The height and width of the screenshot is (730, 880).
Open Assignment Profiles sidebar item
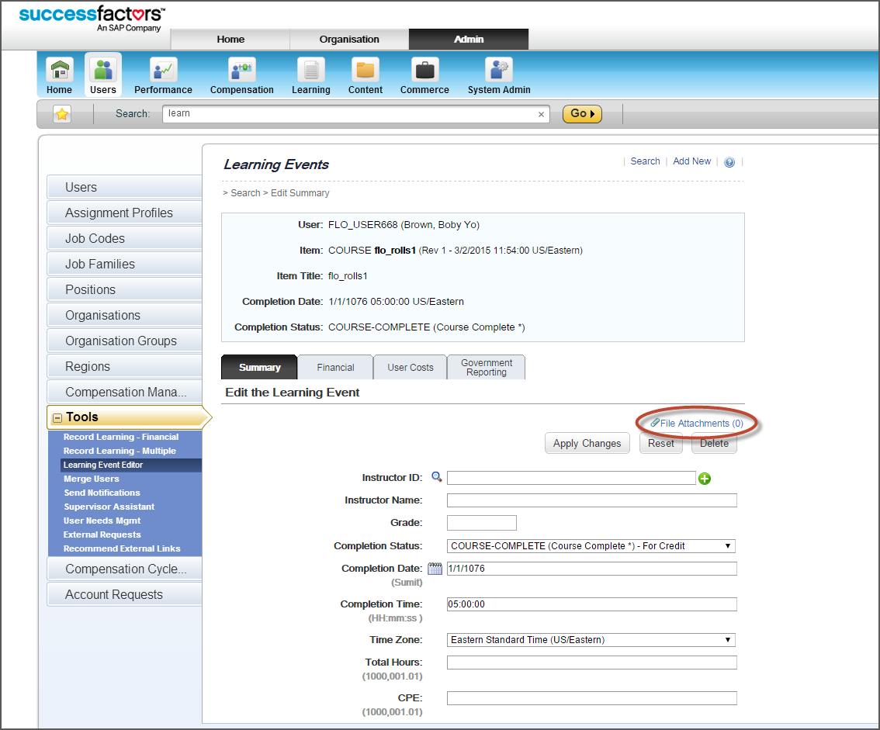tap(125, 213)
